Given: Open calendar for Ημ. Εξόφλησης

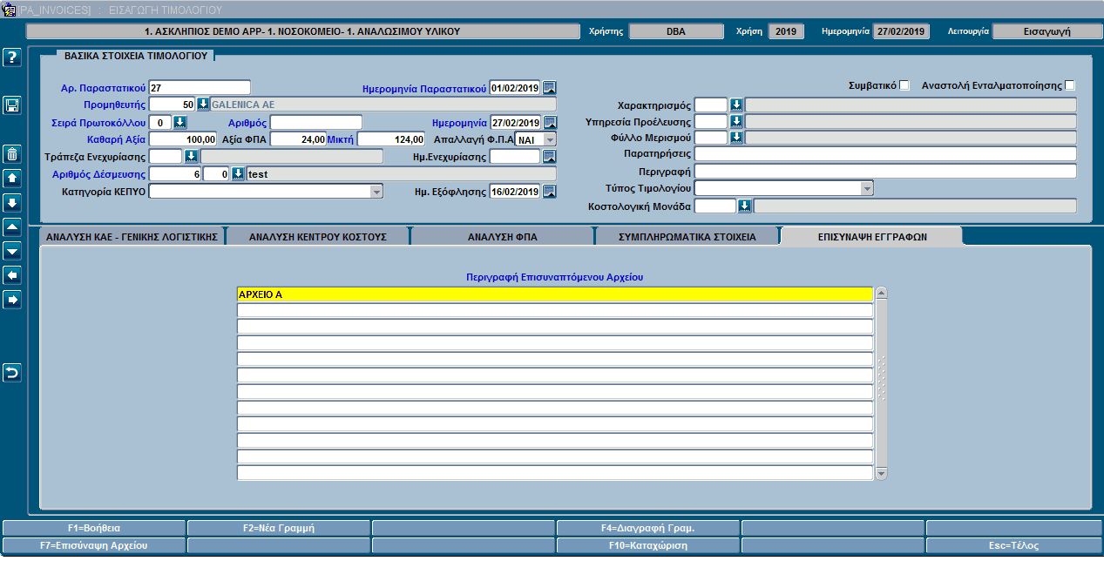Looking at the screenshot, I should tap(550, 192).
